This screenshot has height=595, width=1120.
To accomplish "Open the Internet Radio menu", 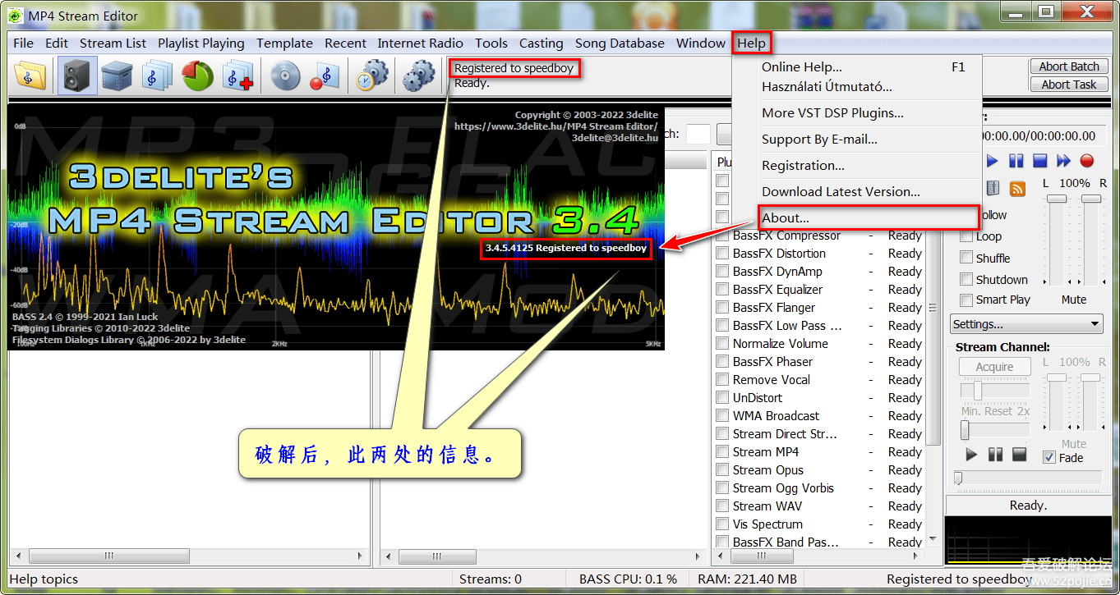I will tap(420, 43).
